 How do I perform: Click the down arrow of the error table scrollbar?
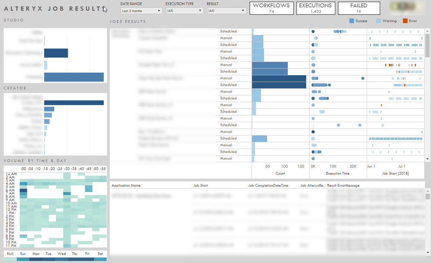point(428,253)
